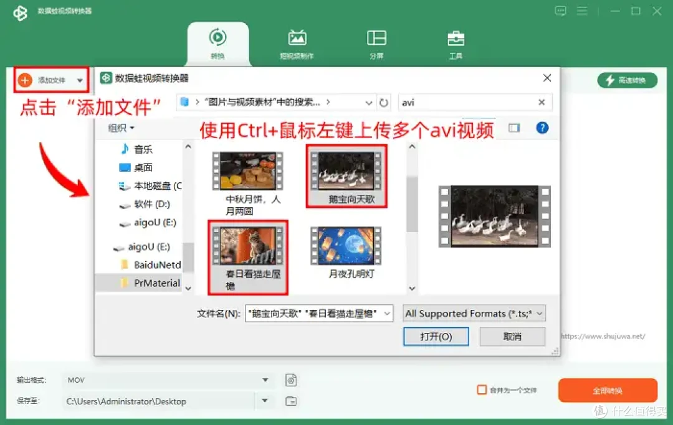Click file list scroll up arrow
Viewport: 673px width, 425px height.
(x=412, y=146)
